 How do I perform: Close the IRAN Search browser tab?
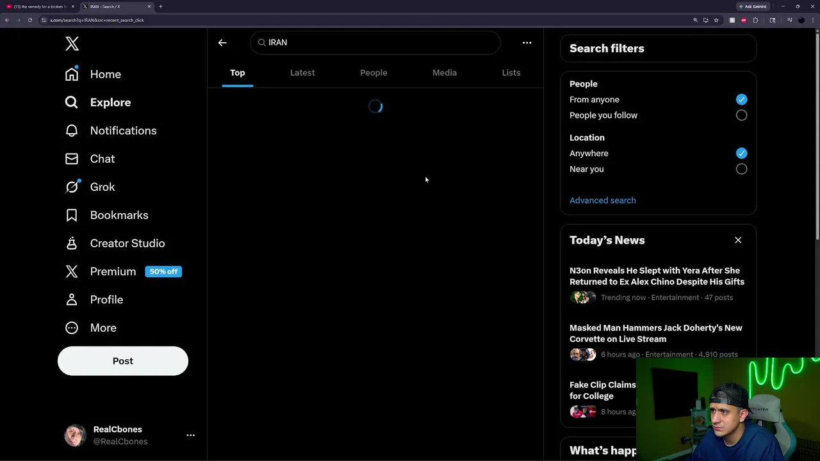149,6
